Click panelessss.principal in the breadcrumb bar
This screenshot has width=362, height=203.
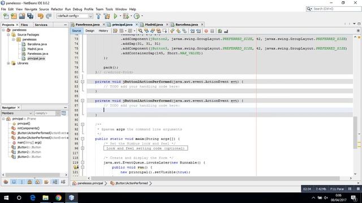(90, 183)
